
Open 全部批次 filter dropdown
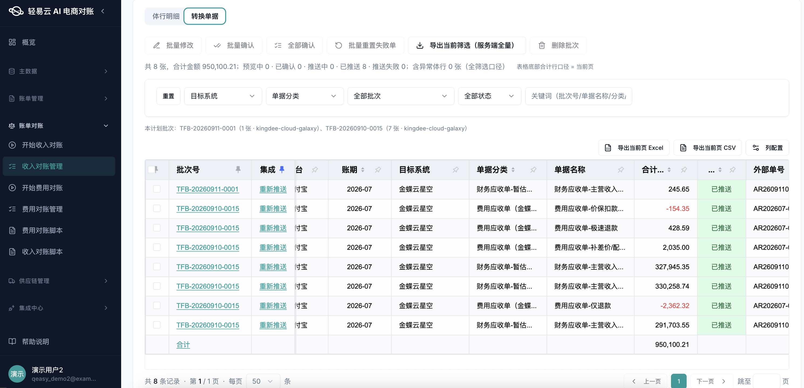click(401, 96)
